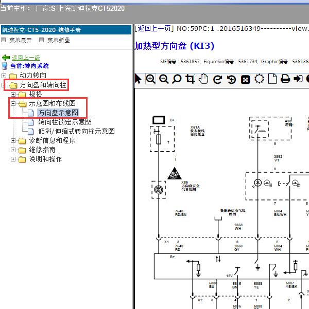Image resolution: width=309 pixels, height=309 pixels.
Task: Activate the hand pan tool
Action: click(x=203, y=79)
